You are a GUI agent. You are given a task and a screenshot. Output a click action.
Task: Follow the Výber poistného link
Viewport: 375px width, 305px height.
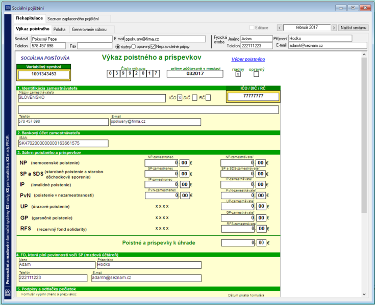(x=248, y=59)
